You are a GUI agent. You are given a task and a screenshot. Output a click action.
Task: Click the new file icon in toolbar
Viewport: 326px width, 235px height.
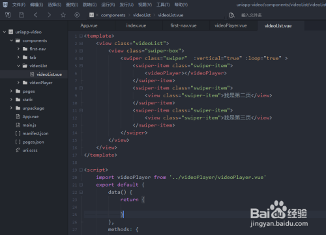coord(8,15)
